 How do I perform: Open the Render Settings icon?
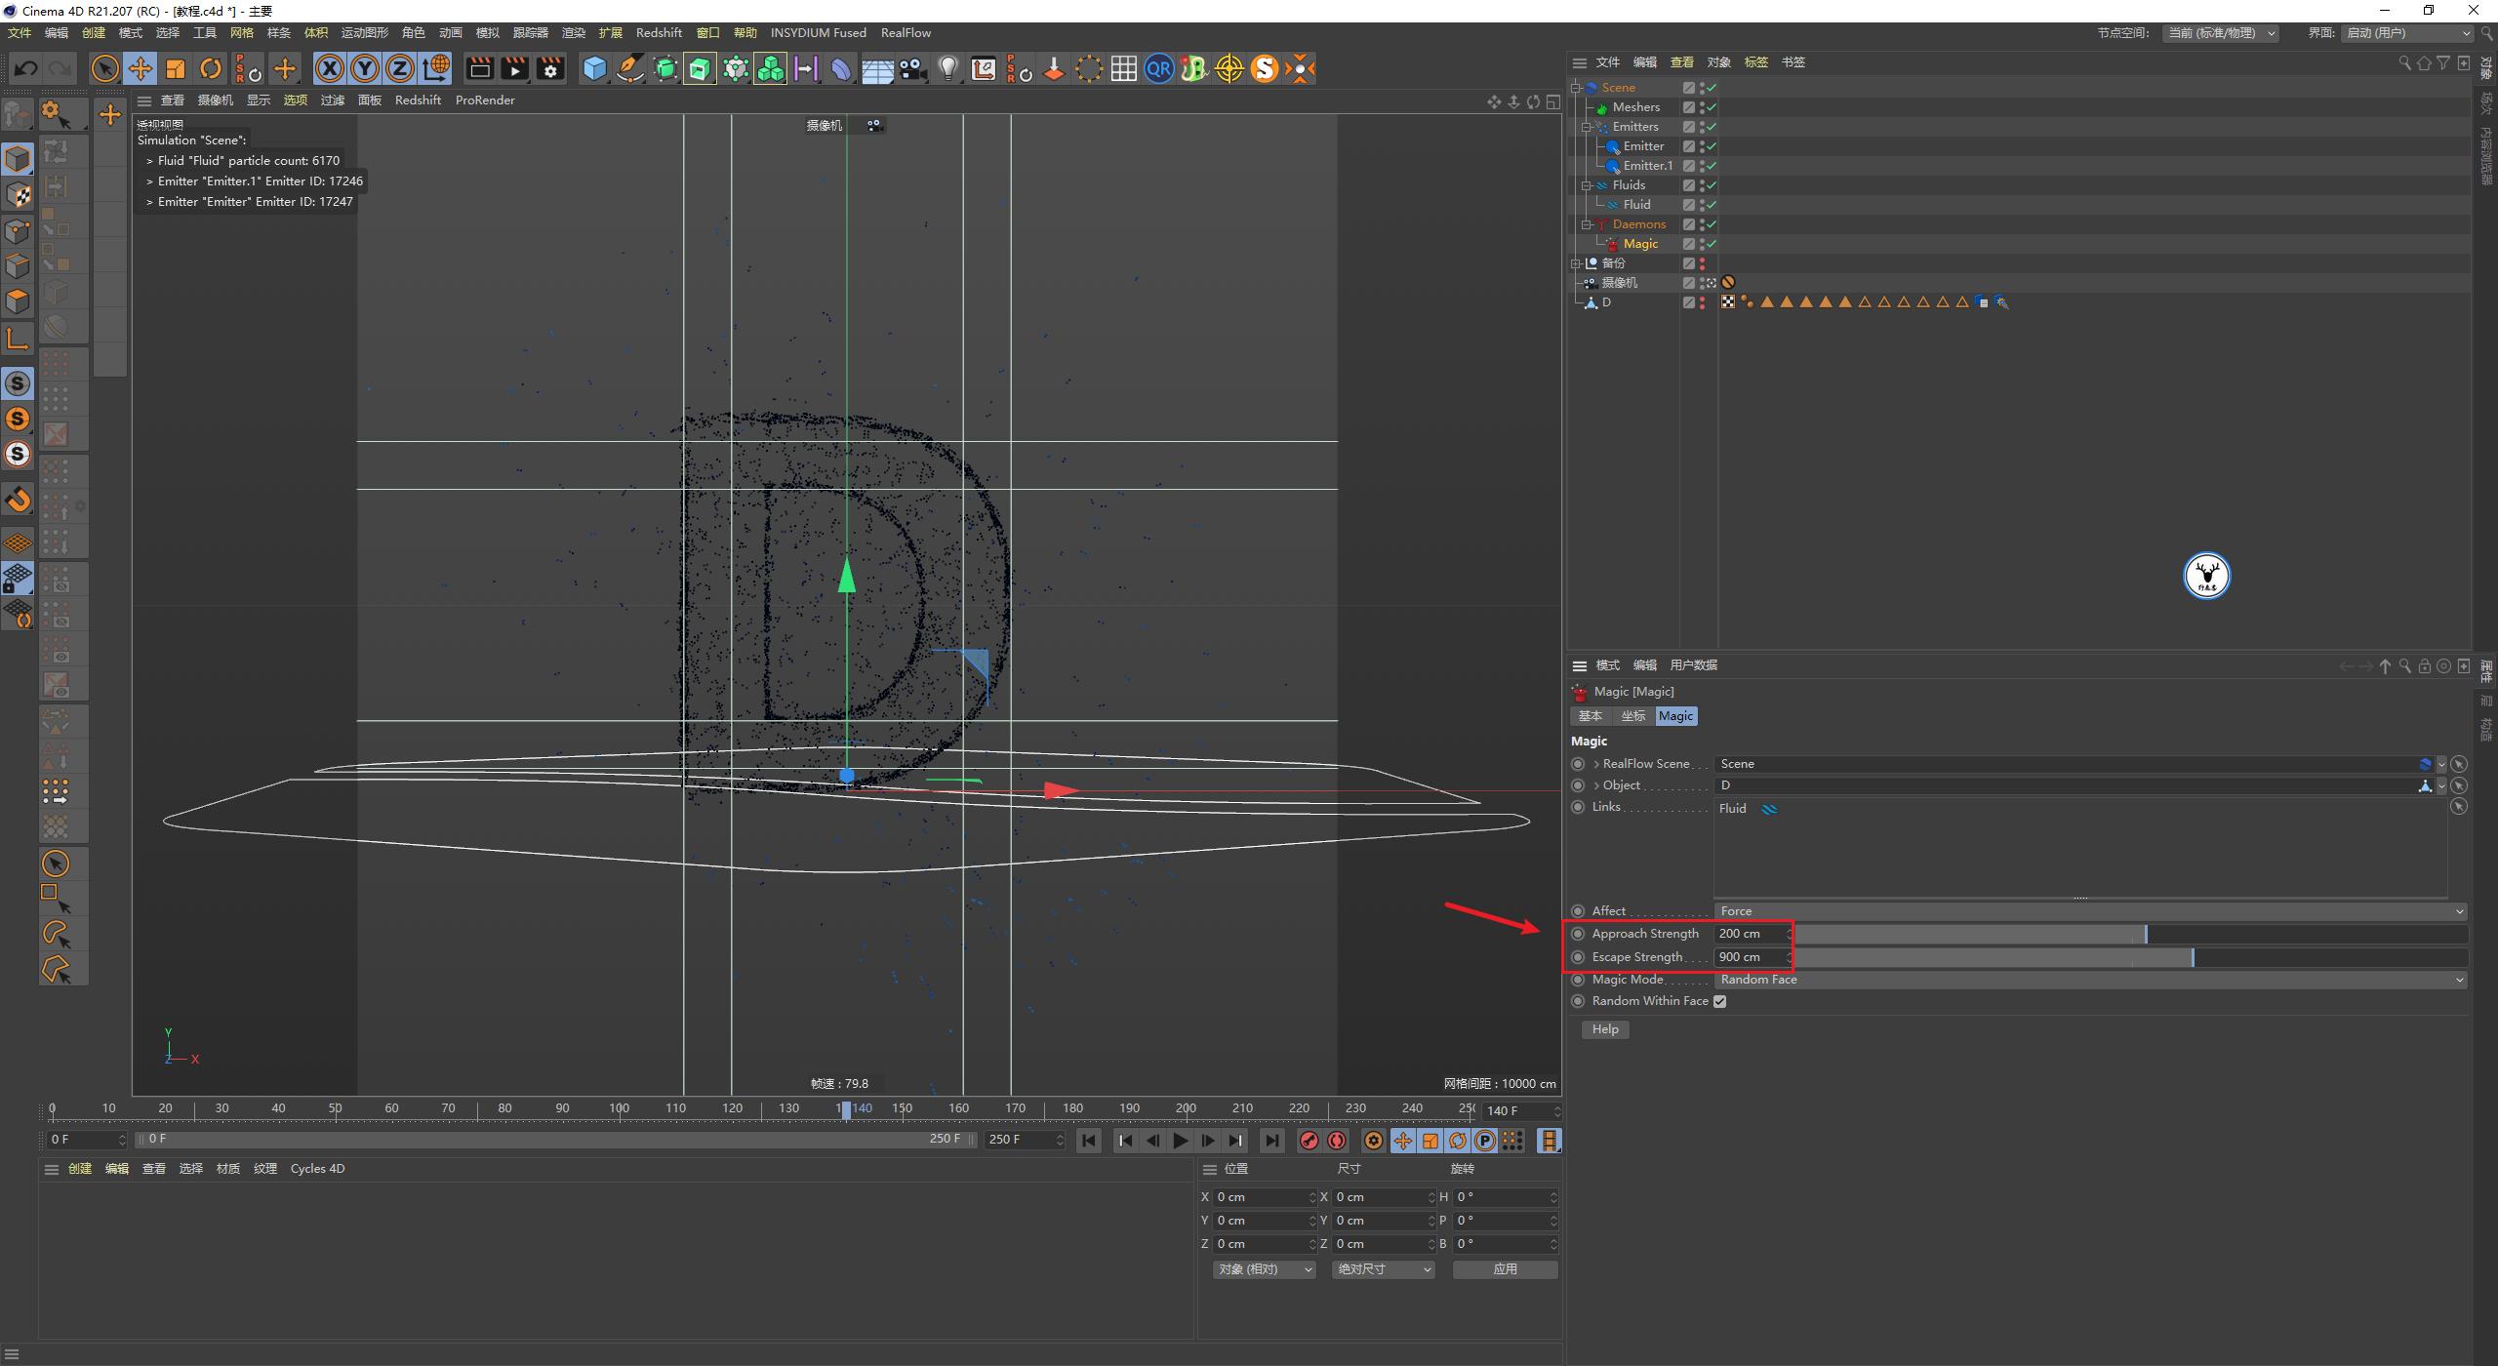[549, 68]
